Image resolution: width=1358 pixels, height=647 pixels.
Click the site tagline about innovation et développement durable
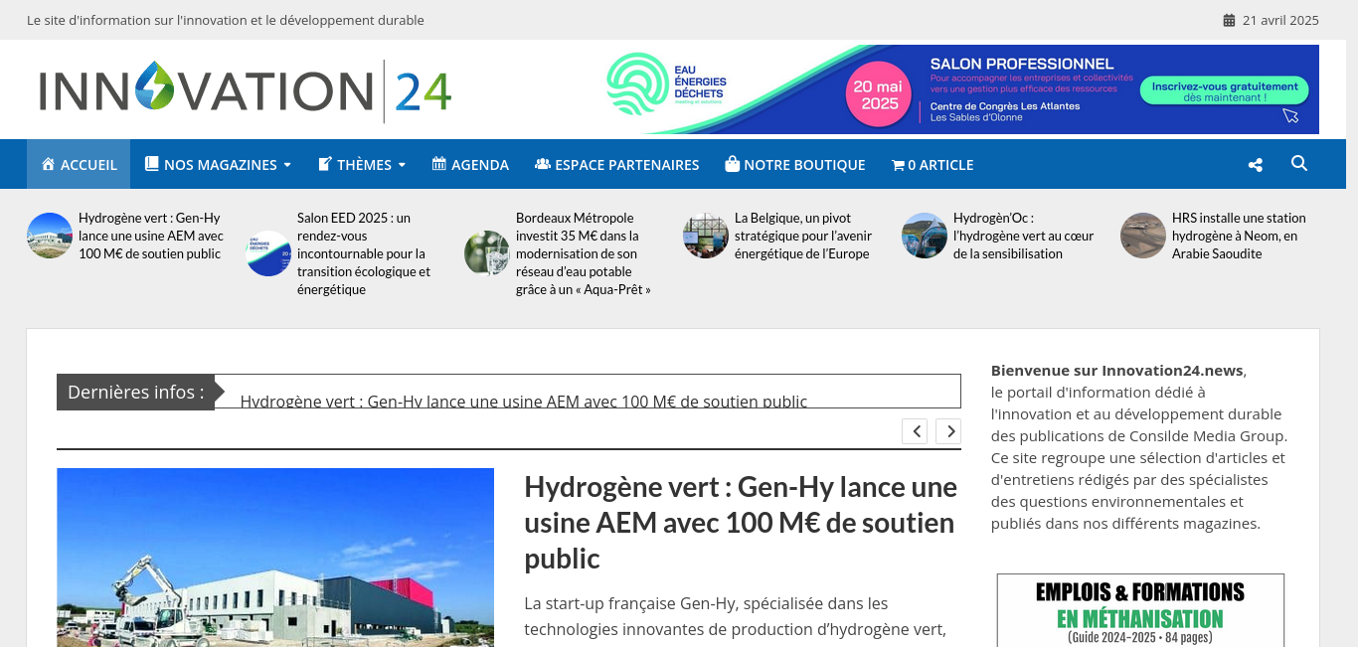[226, 20]
